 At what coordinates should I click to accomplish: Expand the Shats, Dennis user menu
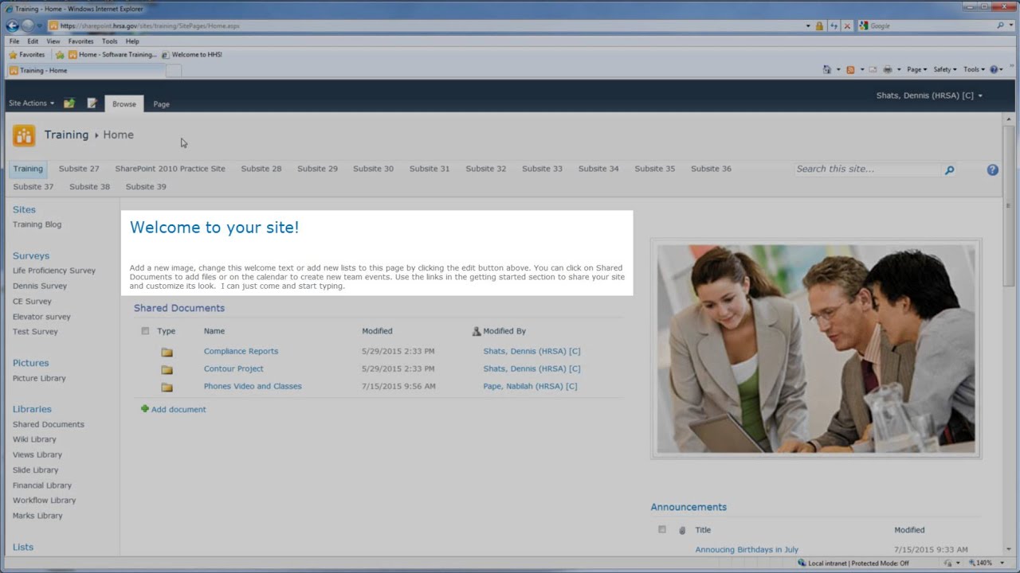(929, 95)
